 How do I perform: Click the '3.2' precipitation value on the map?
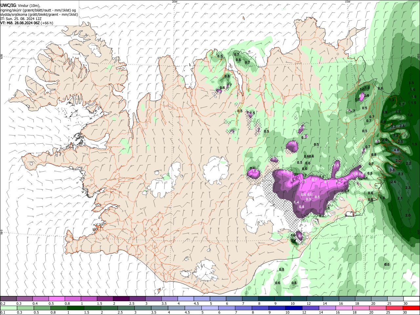tap(394, 126)
